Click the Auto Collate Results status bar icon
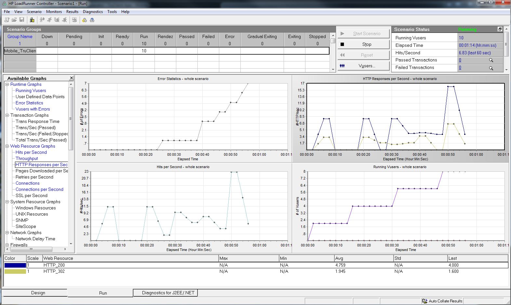Screen dimensions: 511x305 click(424, 301)
